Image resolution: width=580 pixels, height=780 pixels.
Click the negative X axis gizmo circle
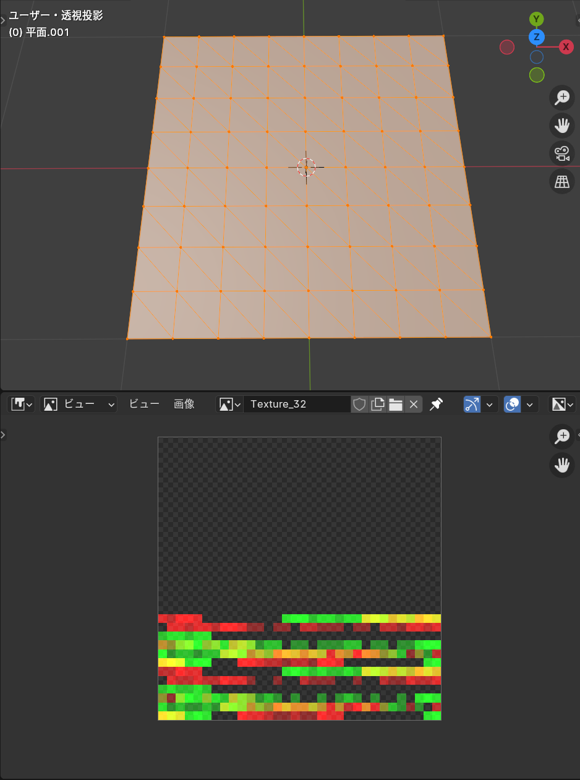(x=507, y=47)
